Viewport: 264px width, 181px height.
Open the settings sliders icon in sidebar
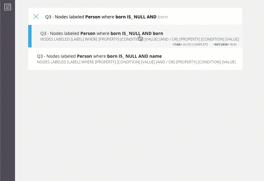[8, 7]
